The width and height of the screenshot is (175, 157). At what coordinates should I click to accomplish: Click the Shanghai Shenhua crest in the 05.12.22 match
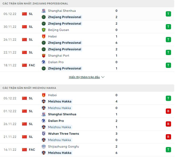point(44,11)
